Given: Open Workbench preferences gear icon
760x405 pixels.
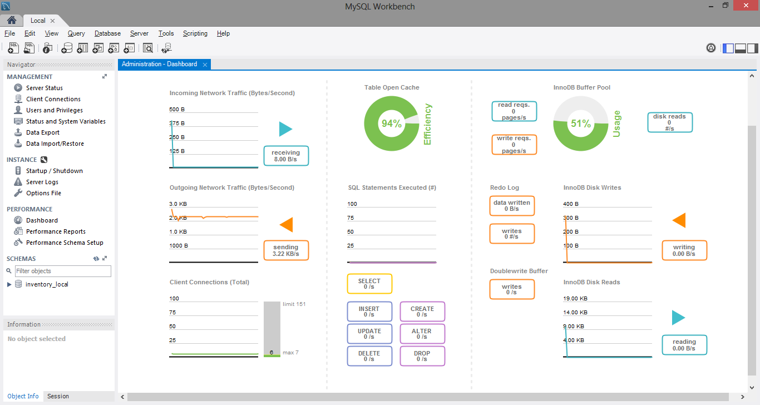Looking at the screenshot, I should (711, 48).
